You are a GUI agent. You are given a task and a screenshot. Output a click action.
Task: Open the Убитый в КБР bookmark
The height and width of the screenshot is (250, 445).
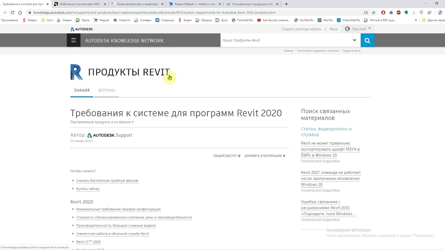380,20
